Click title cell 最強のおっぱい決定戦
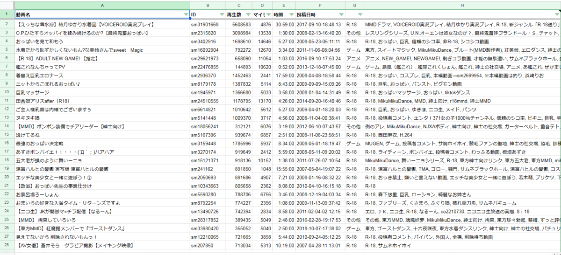 tap(102, 143)
